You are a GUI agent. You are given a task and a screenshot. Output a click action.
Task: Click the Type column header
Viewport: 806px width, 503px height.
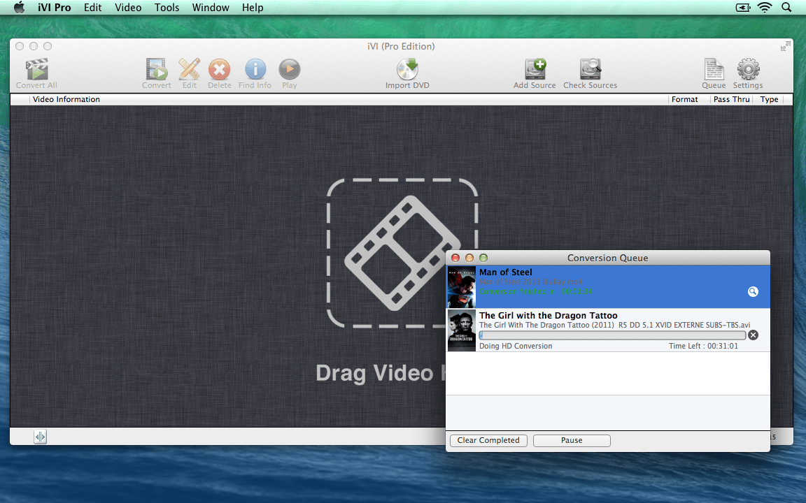pos(769,100)
